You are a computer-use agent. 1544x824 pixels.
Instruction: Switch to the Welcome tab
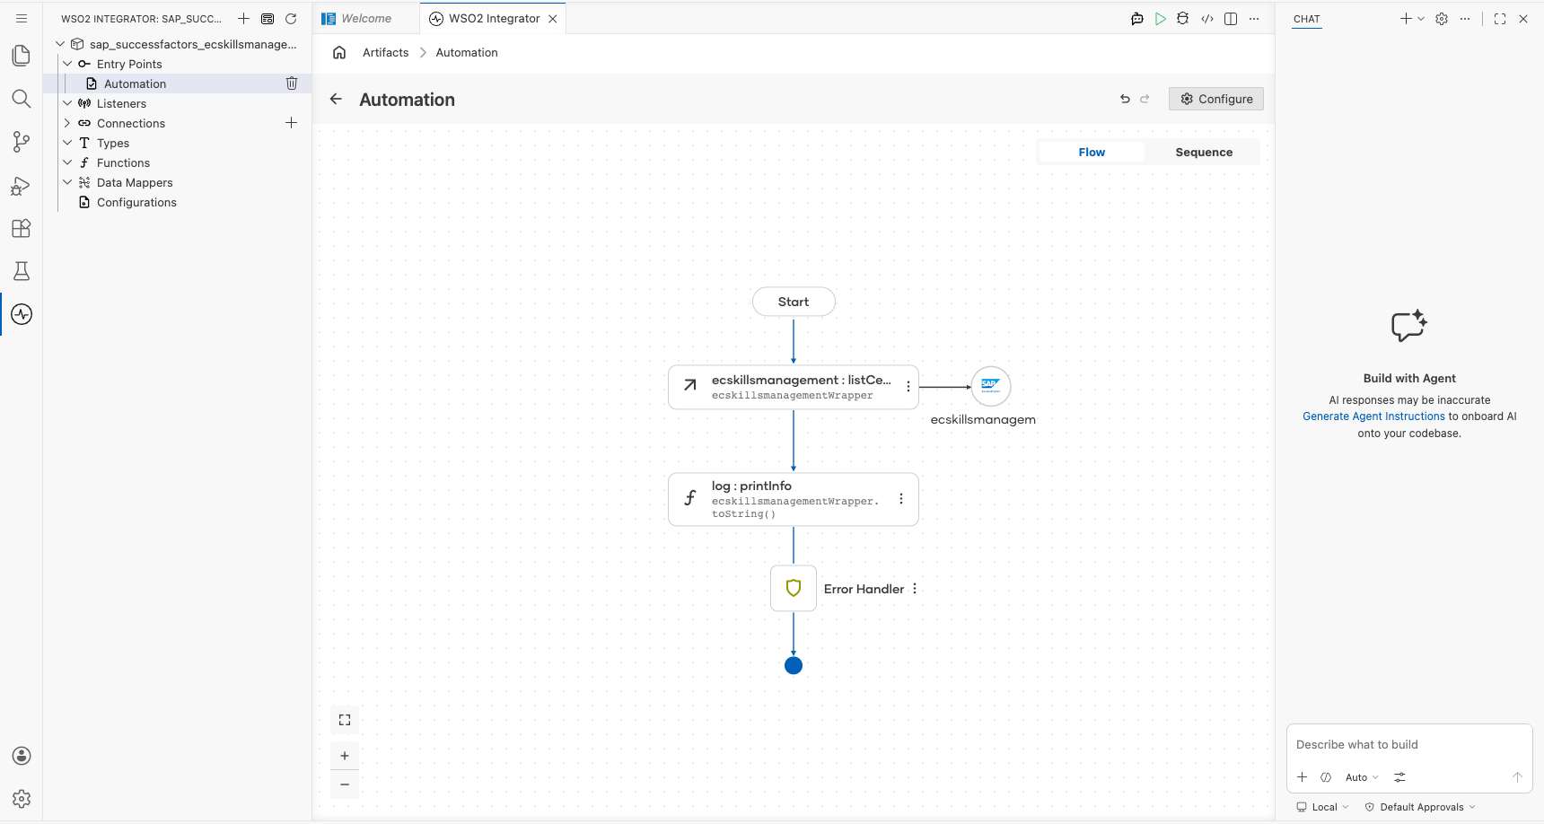[x=366, y=19]
